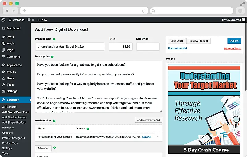This screenshot has width=247, height=157.
Task: Click the Sale Price input field
Action: [148, 47]
